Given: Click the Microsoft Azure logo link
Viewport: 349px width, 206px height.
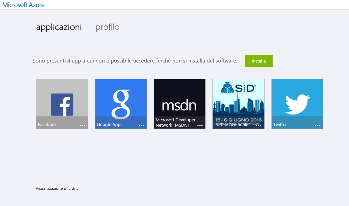Looking at the screenshot, I should point(23,5).
